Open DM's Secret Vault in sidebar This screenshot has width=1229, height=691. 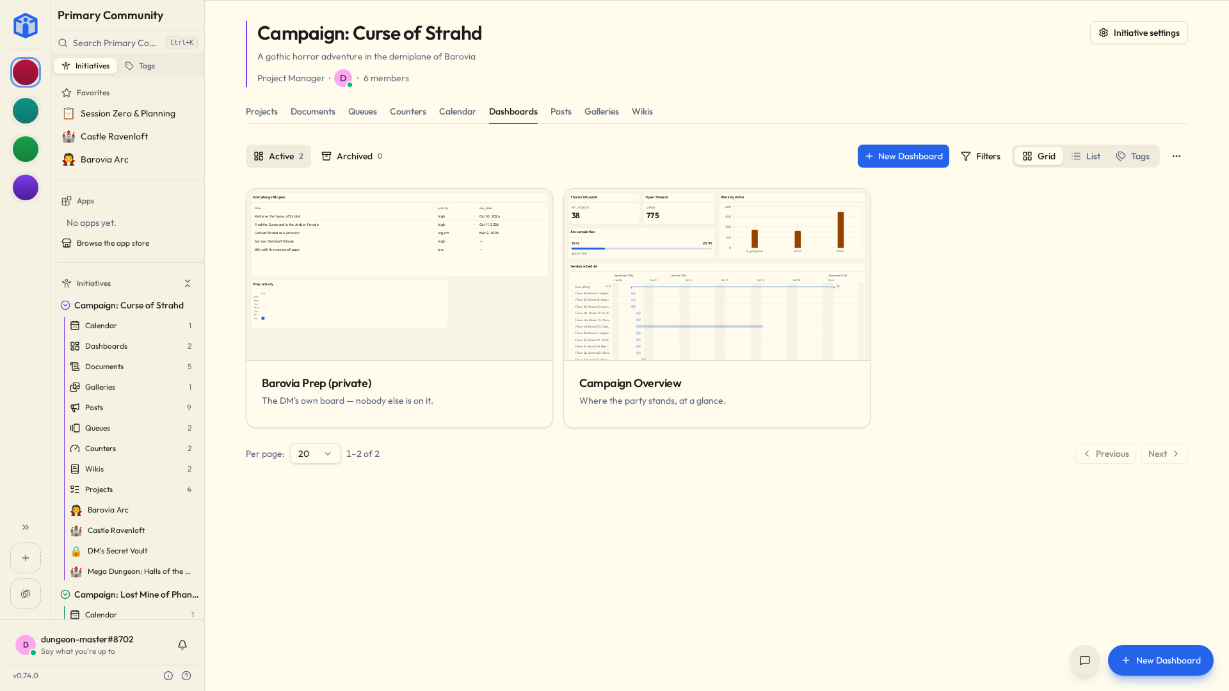coord(131,551)
